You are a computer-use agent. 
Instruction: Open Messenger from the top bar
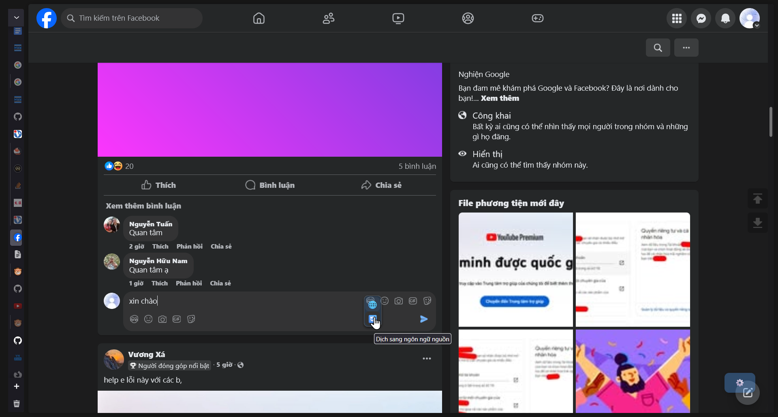click(x=701, y=18)
